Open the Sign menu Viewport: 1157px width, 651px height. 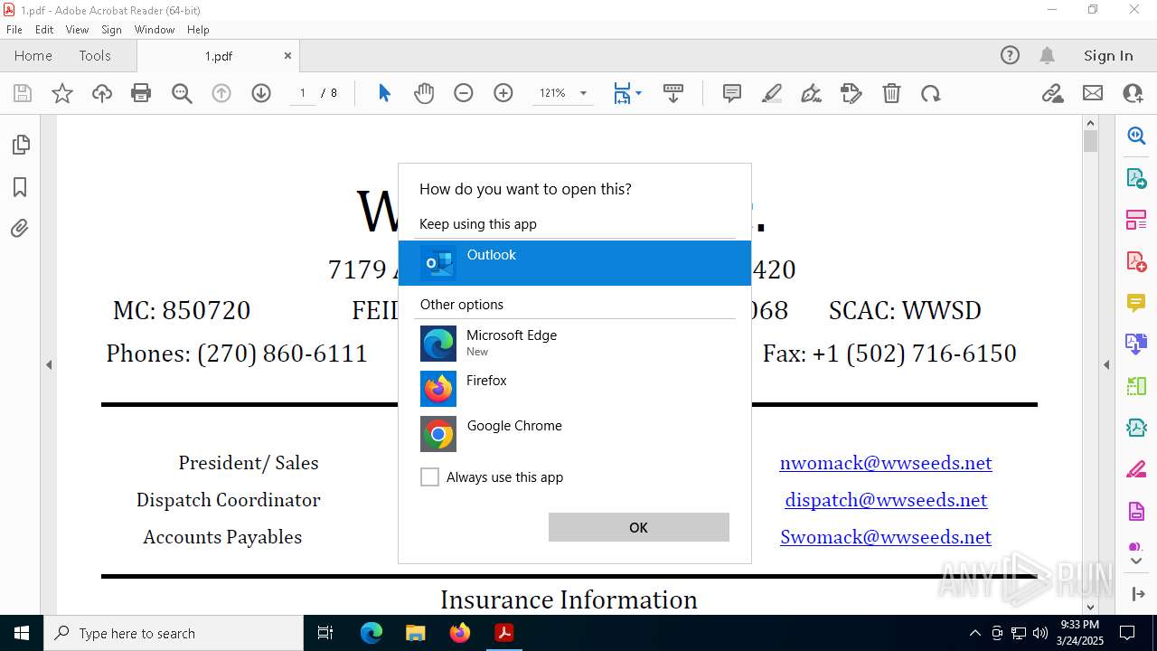(111, 30)
